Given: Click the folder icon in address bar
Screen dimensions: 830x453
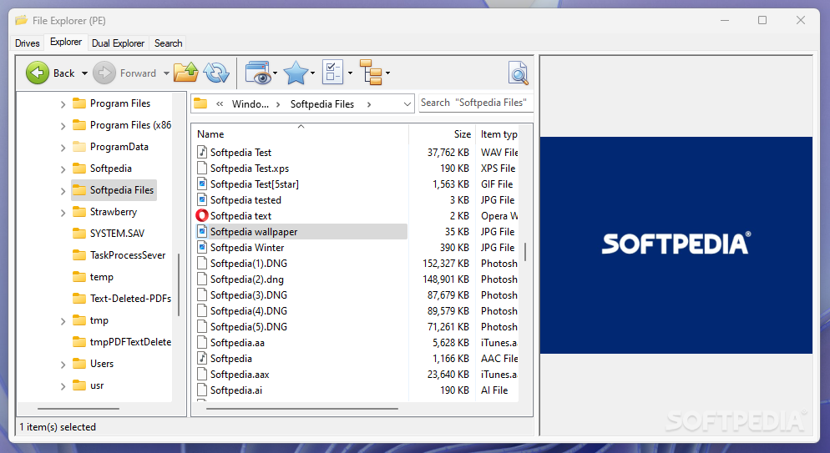Looking at the screenshot, I should pos(200,103).
